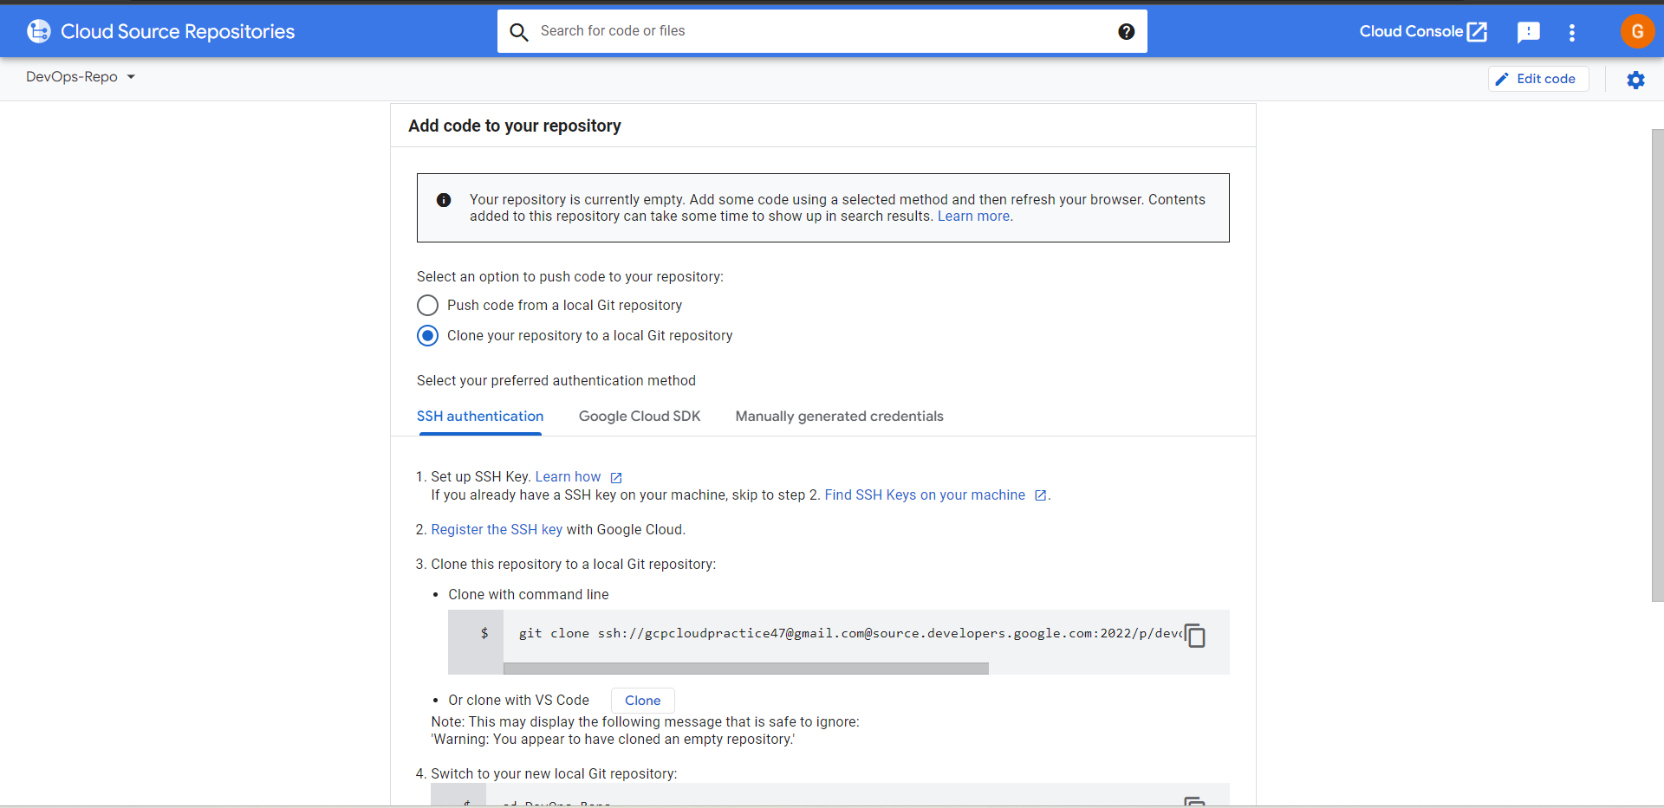Click the search magnifier icon
This screenshot has height=808, width=1664.
518,32
